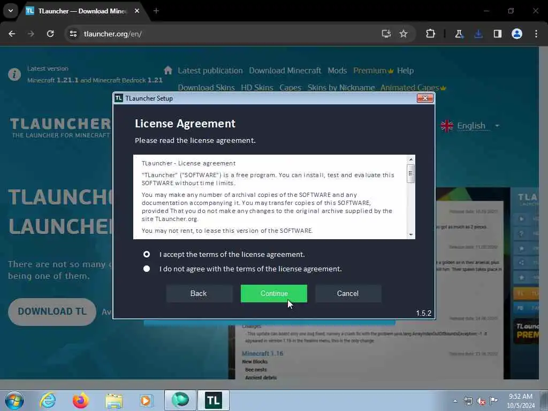Image resolution: width=548 pixels, height=411 pixels.
Task: Close the TLauncher browser tab
Action: click(x=137, y=11)
